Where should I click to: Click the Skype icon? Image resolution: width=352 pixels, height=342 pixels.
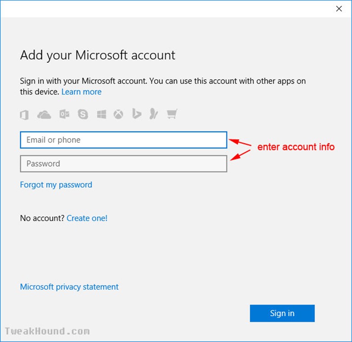point(83,114)
